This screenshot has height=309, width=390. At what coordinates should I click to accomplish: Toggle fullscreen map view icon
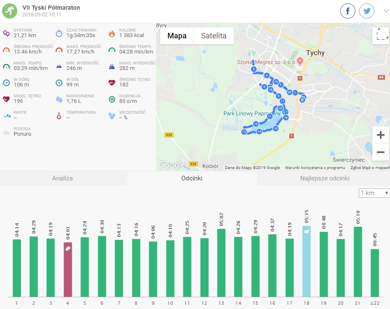click(381, 35)
